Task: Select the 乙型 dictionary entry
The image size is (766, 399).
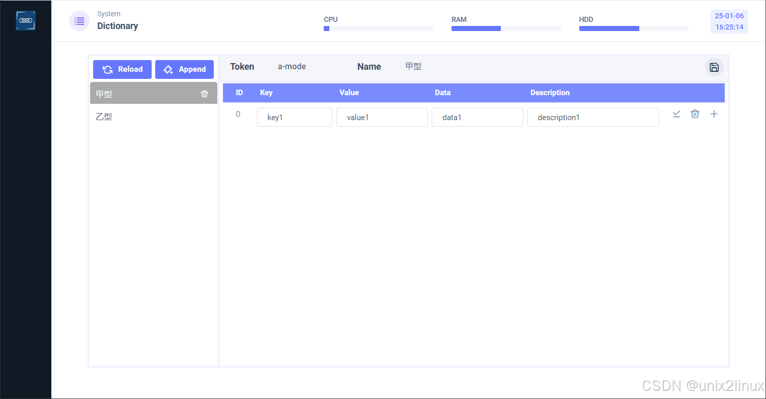Action: click(154, 117)
